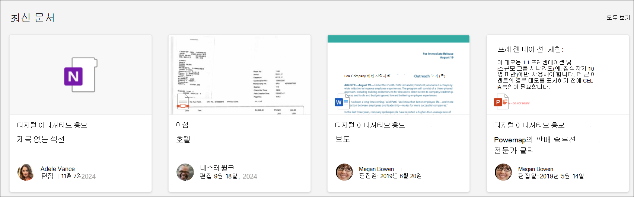Click 디지털 이니셔티브 홍보 label on the 보도 card
This screenshot has width=634, height=197.
(x=370, y=125)
